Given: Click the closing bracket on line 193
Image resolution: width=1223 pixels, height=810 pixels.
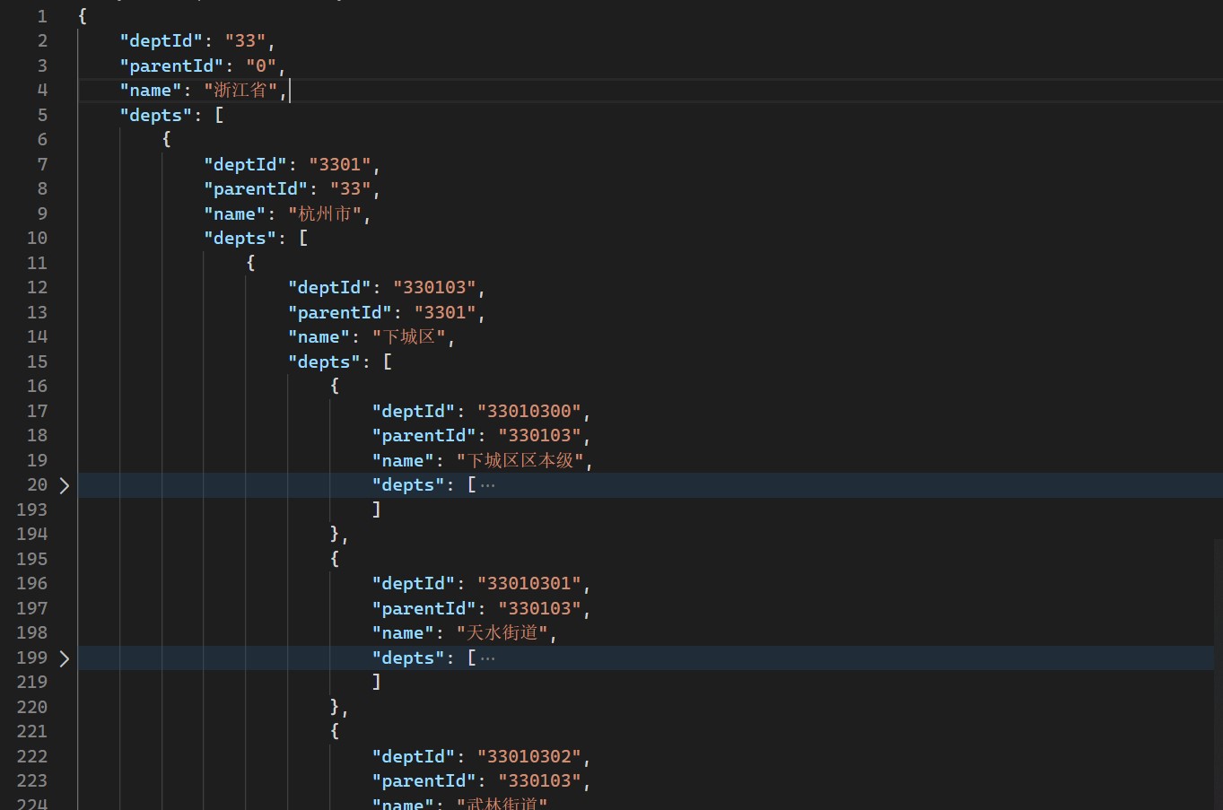Looking at the screenshot, I should tap(377, 510).
